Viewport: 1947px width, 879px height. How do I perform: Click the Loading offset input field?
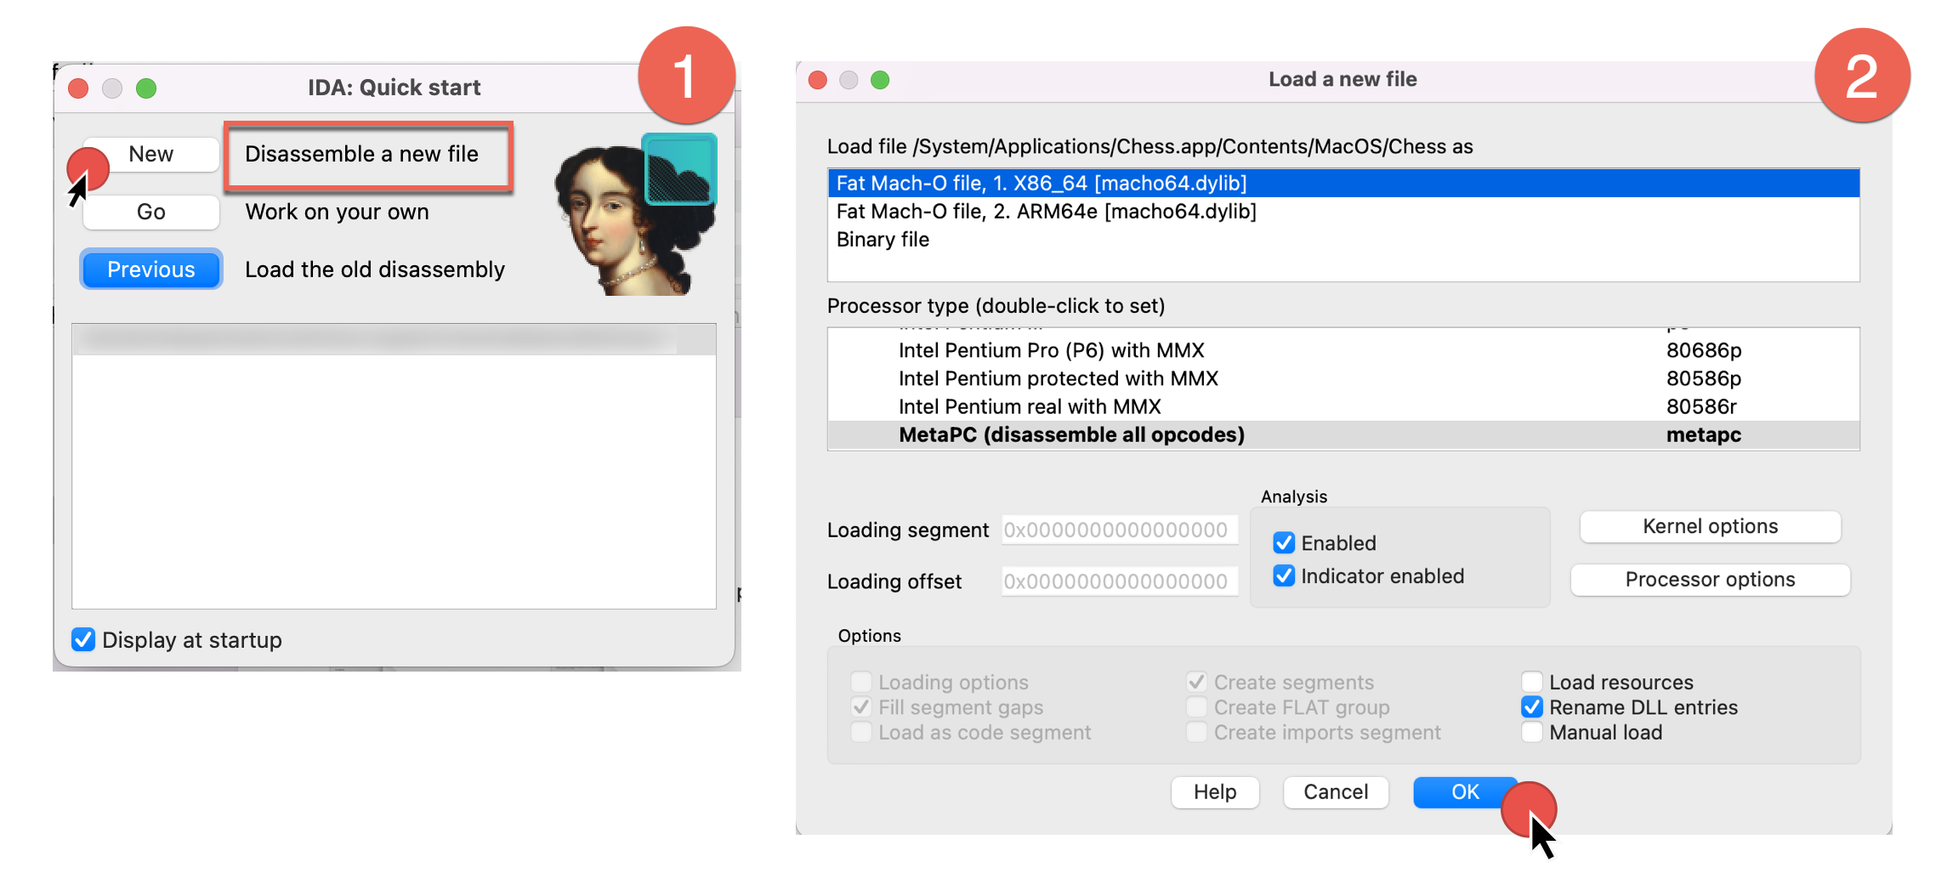click(x=1118, y=581)
